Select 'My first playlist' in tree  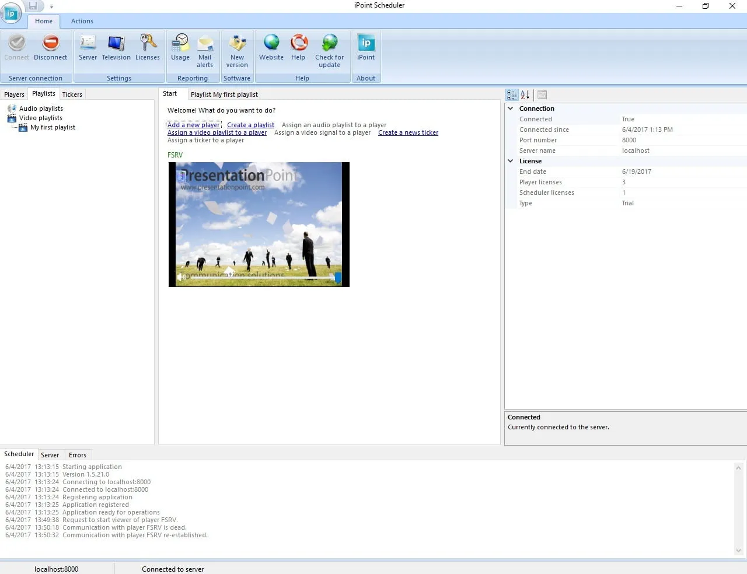(x=53, y=127)
